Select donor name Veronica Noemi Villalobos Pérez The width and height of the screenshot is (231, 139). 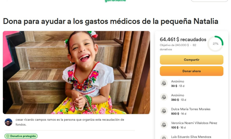[194, 123]
